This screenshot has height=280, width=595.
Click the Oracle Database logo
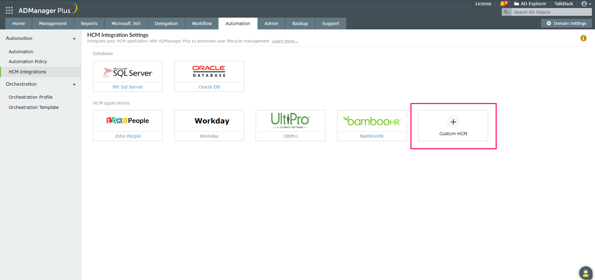[209, 71]
